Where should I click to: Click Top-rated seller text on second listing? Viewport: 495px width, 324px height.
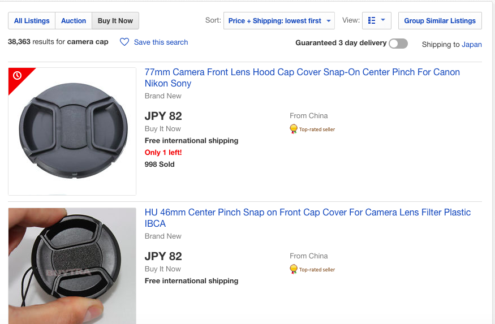317,269
